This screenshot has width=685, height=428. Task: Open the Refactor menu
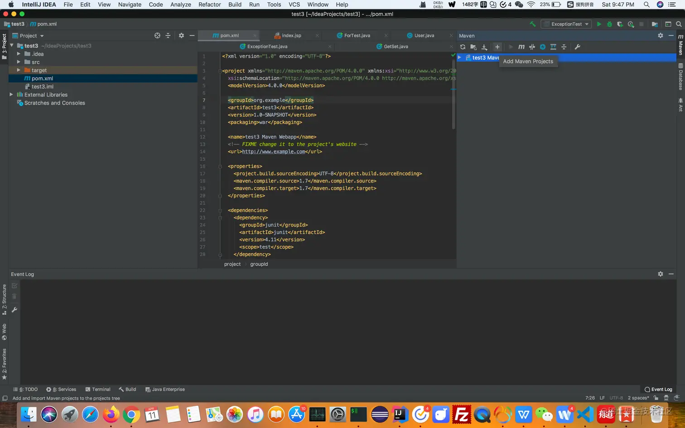[209, 5]
